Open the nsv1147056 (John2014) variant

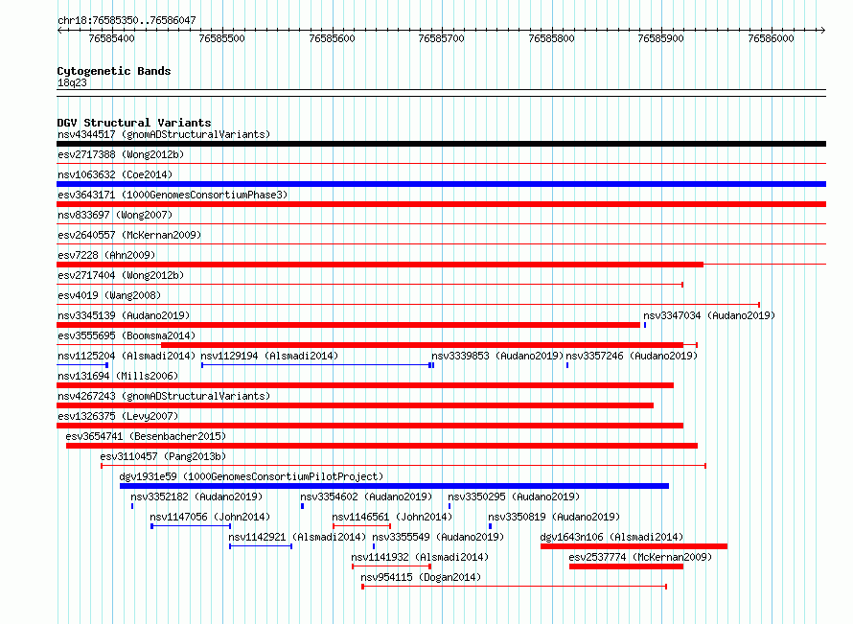(210, 517)
